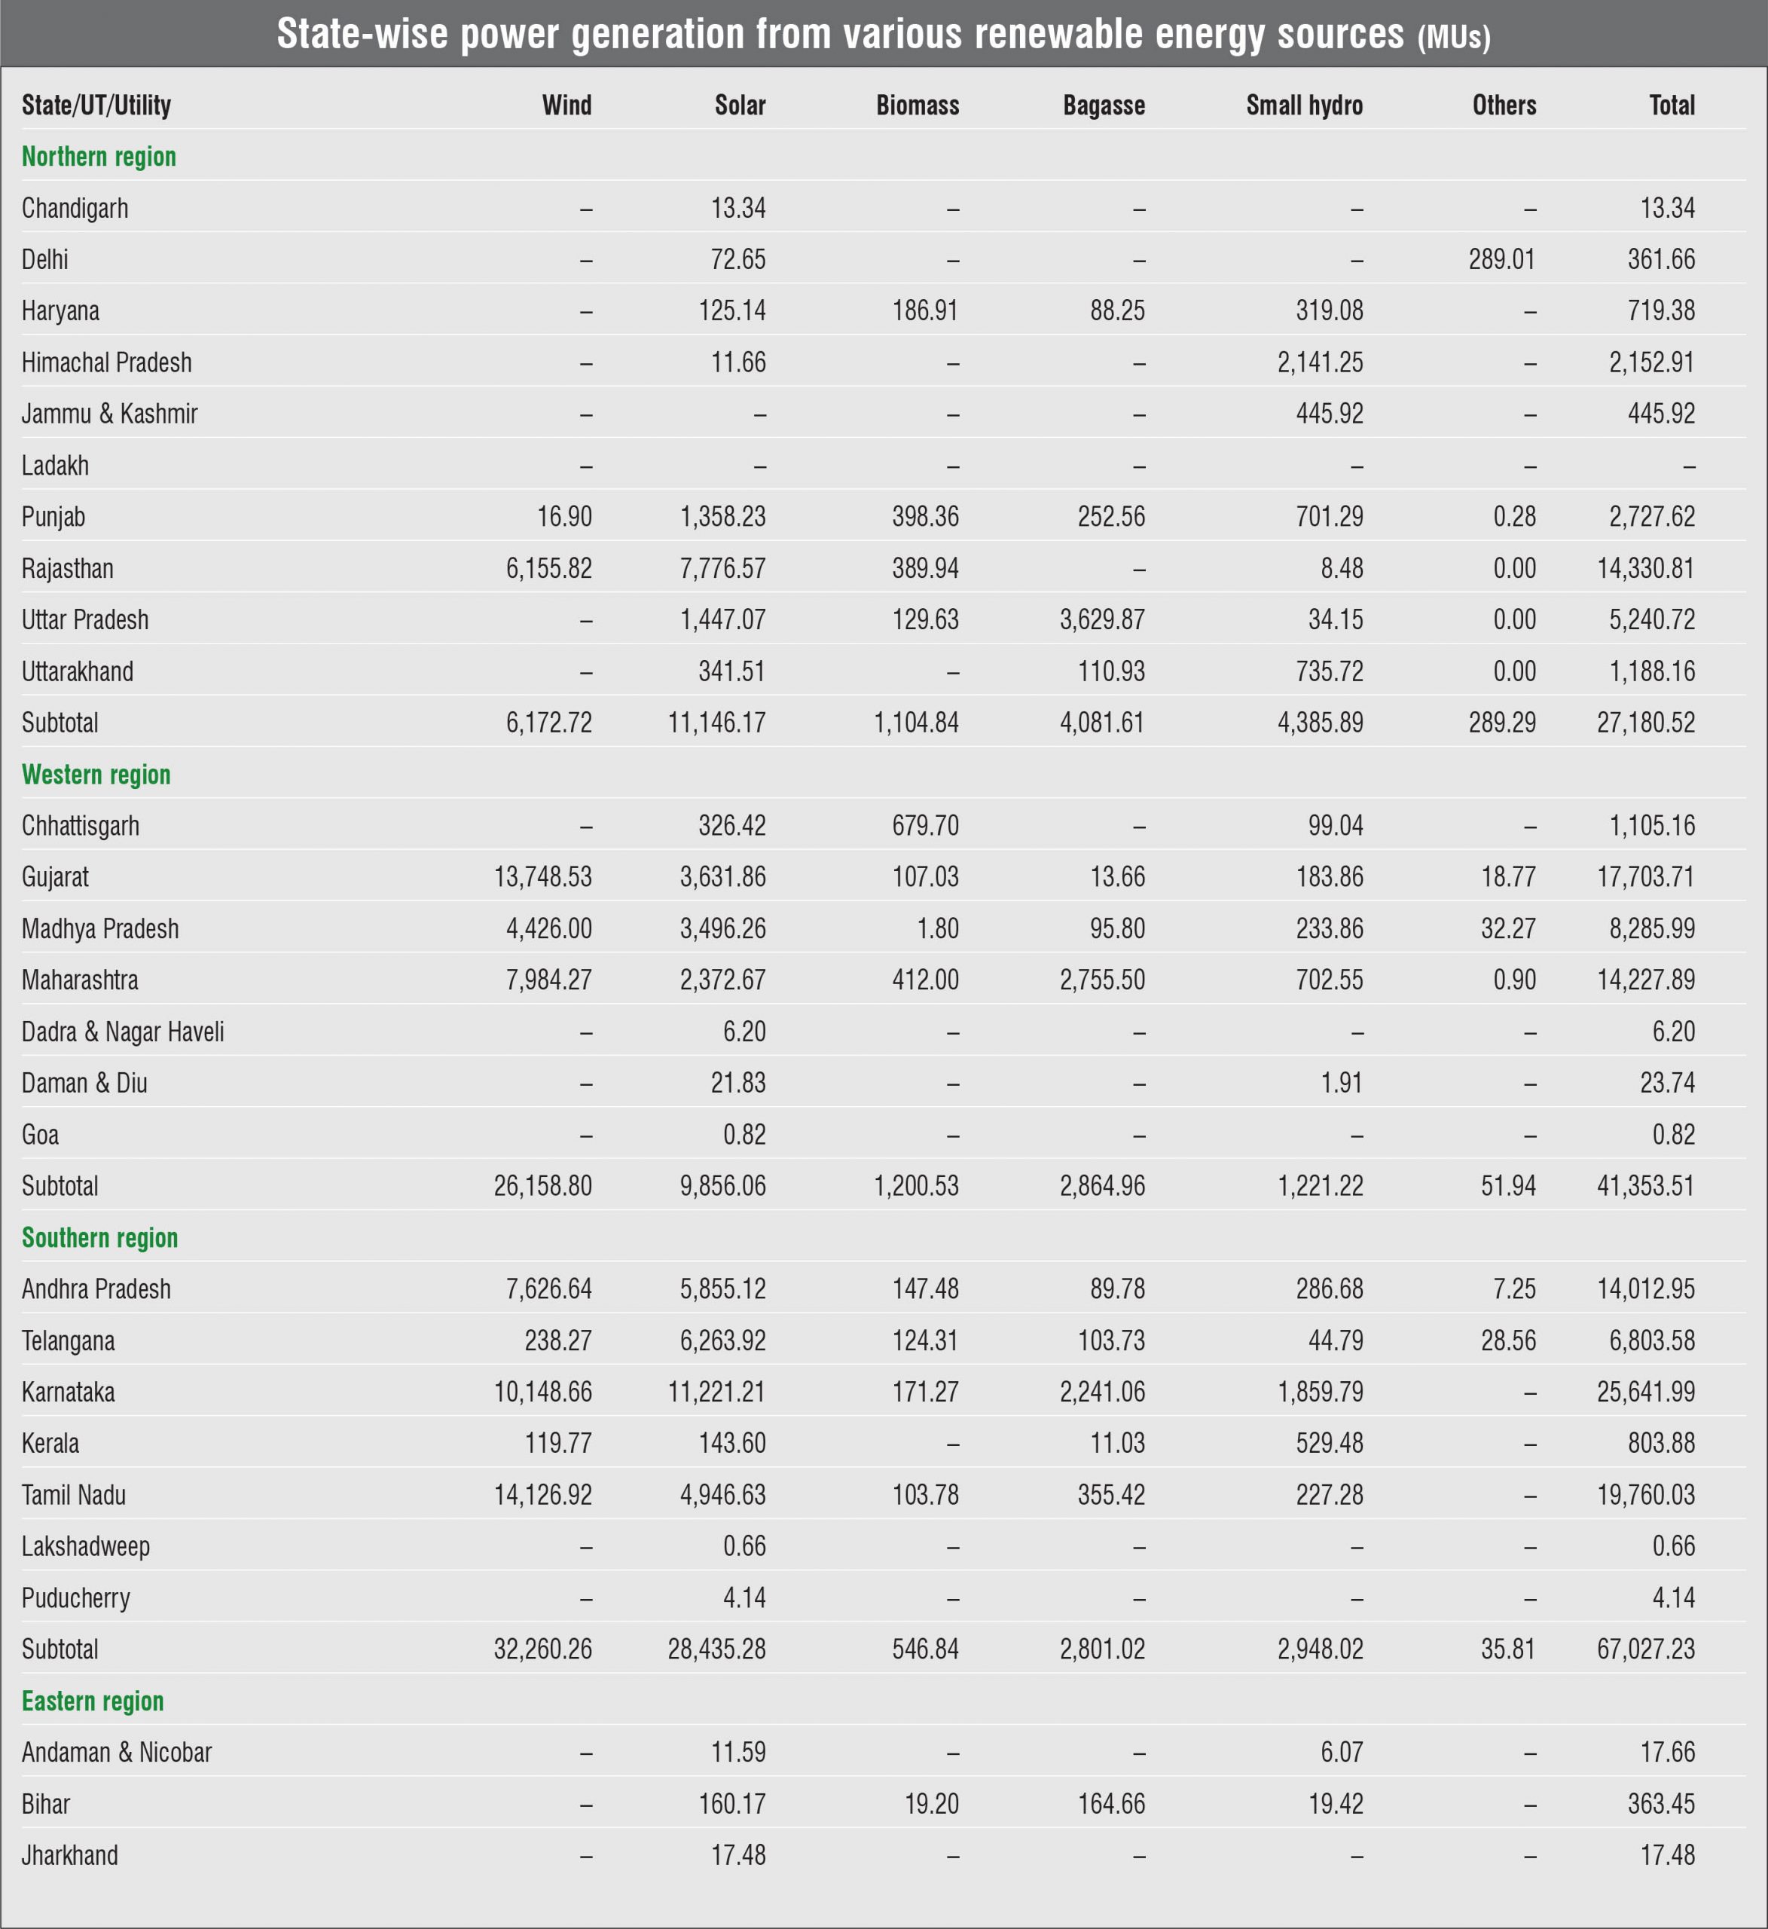Click Delhi's Others value 289.01

point(1501,259)
